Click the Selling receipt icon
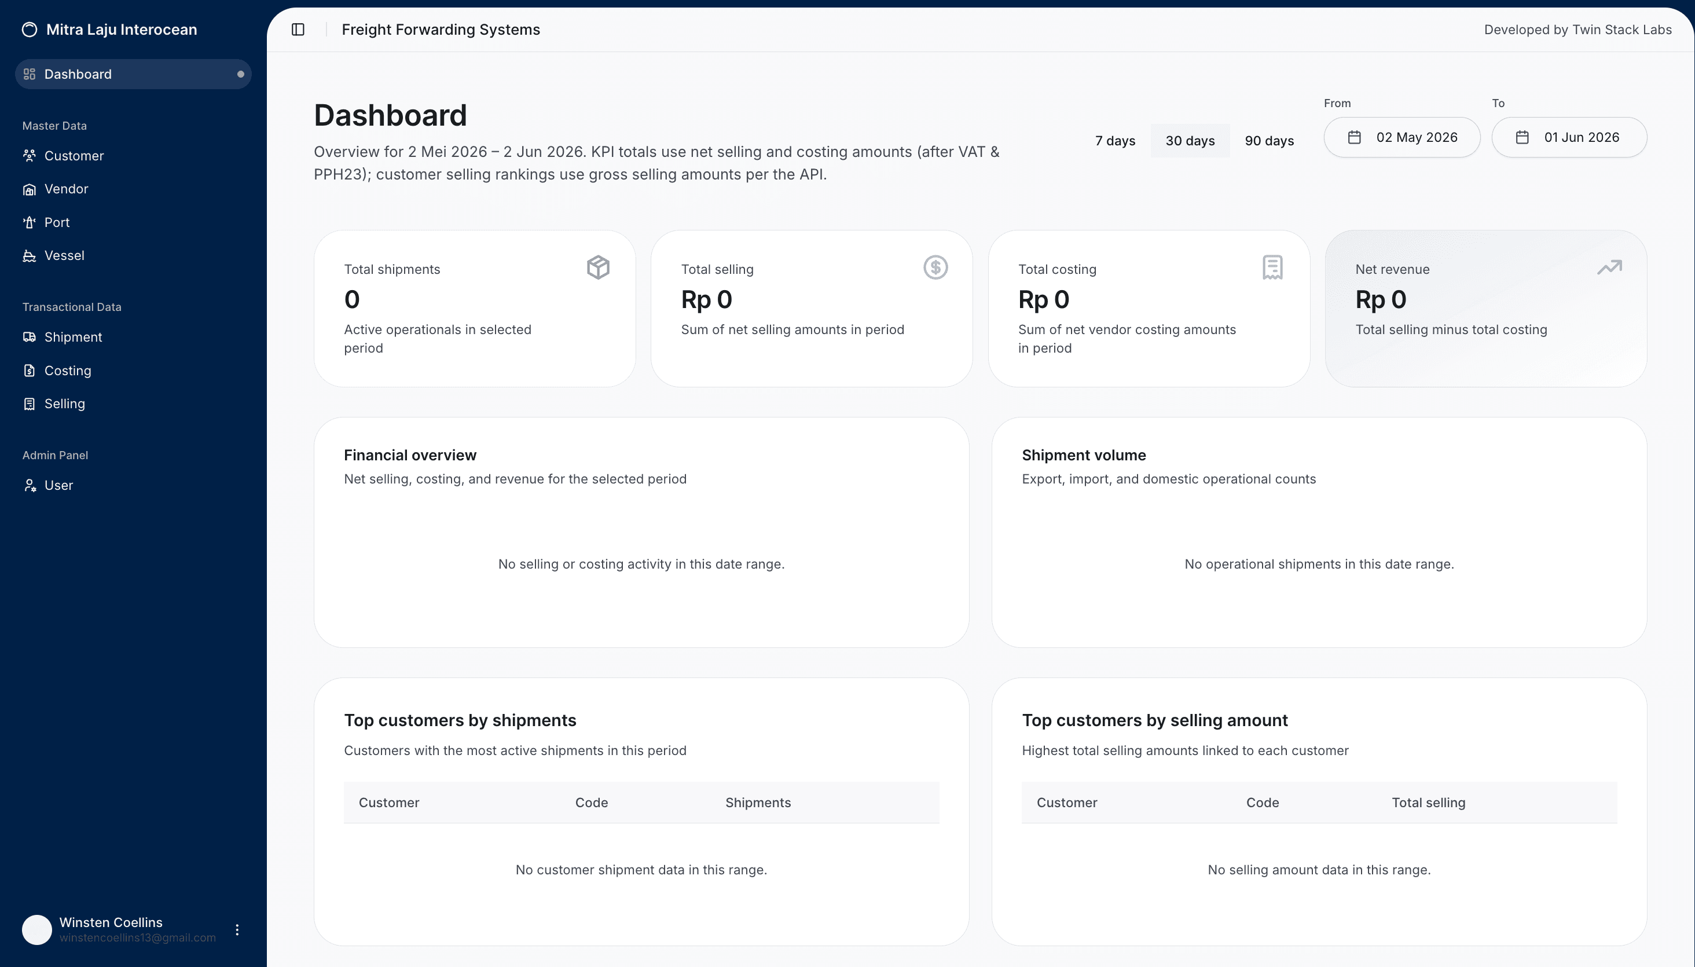Viewport: 1695px width, 967px height. coord(29,404)
